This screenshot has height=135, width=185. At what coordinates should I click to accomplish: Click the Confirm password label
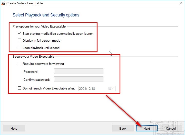[x=37, y=79]
